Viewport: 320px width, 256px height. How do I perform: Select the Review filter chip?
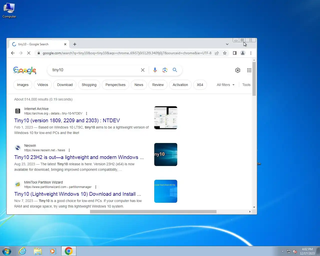coord(158,85)
